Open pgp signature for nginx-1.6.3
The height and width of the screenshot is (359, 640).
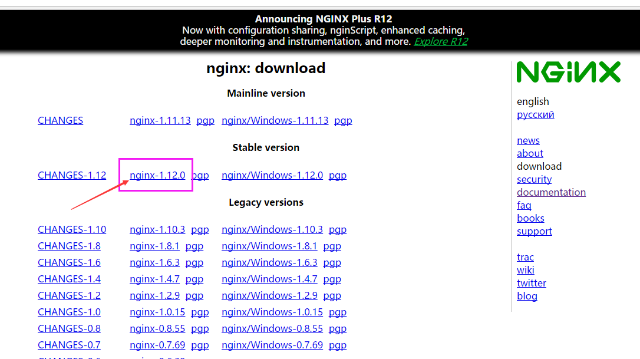(x=194, y=263)
